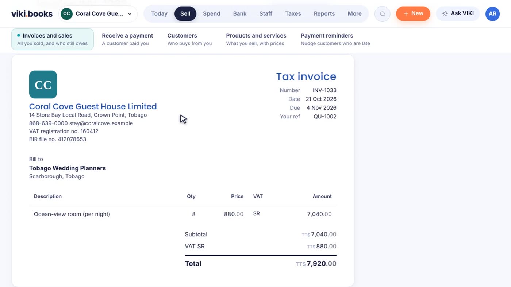Click Ocean-view room (per night) description

click(x=72, y=214)
